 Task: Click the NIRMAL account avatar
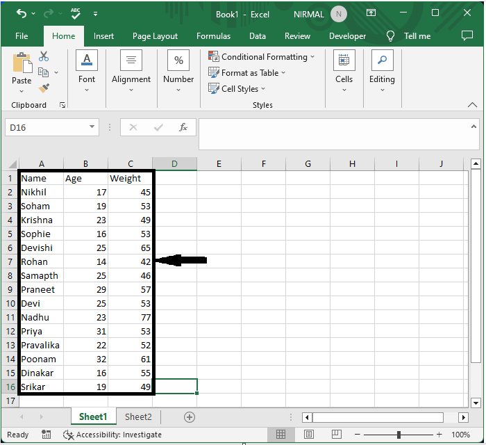(339, 15)
